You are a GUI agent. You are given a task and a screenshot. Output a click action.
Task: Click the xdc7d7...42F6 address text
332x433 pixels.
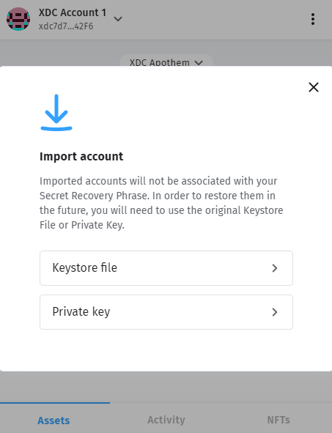[x=66, y=26]
